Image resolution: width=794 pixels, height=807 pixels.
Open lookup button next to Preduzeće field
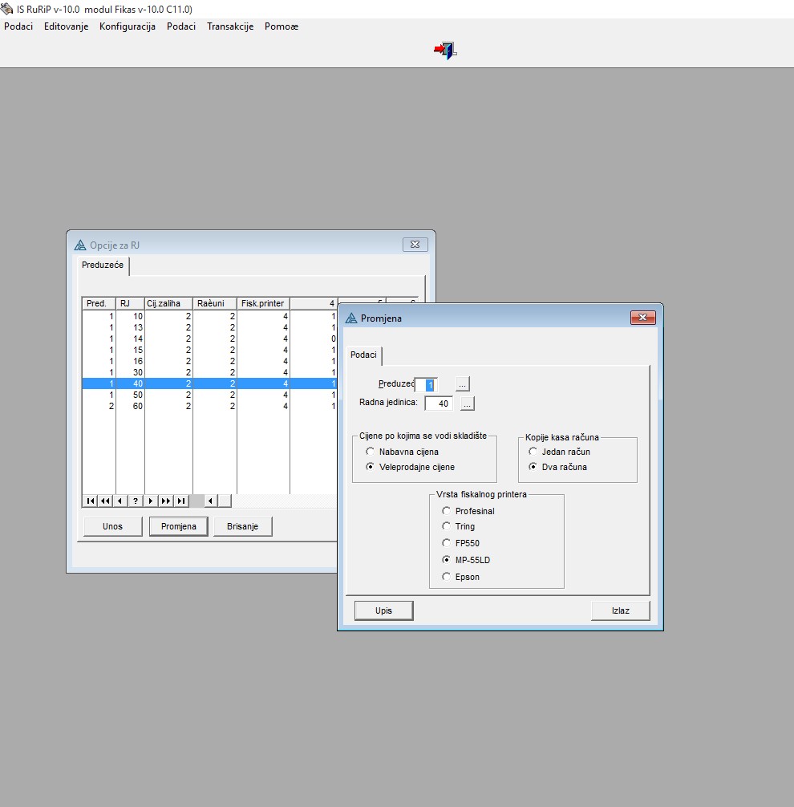pyautogui.click(x=463, y=384)
